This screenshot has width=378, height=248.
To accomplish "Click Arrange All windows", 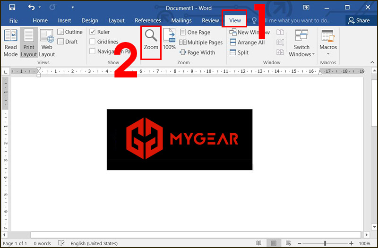I will click(x=247, y=43).
